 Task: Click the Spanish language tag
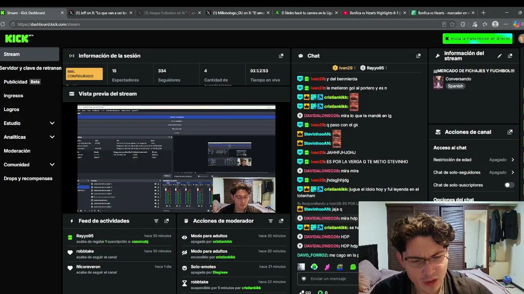(455, 86)
